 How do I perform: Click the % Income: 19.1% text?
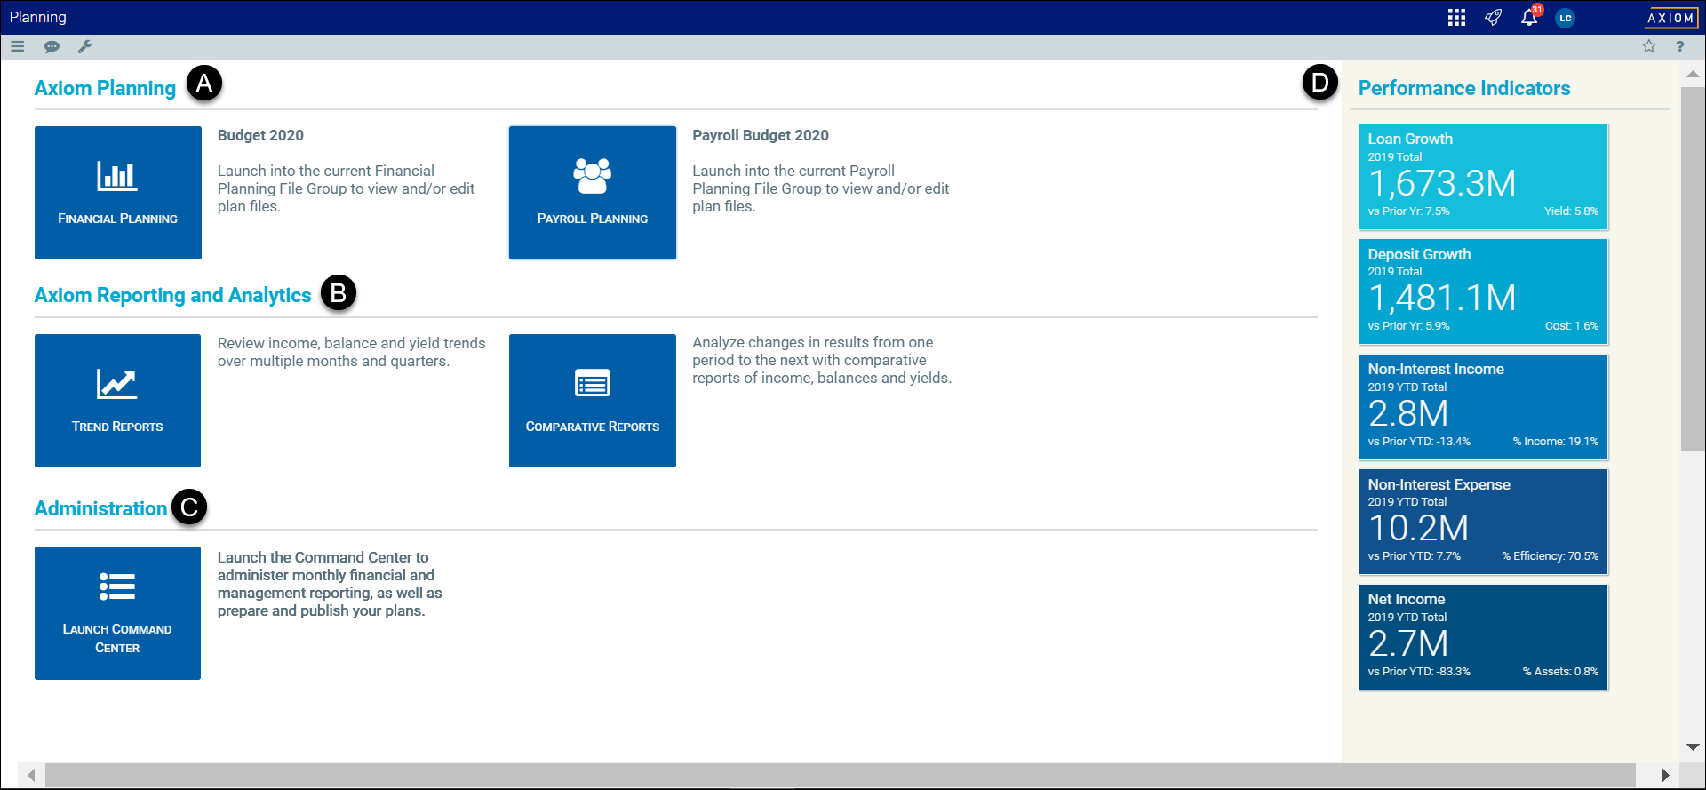click(x=1556, y=442)
